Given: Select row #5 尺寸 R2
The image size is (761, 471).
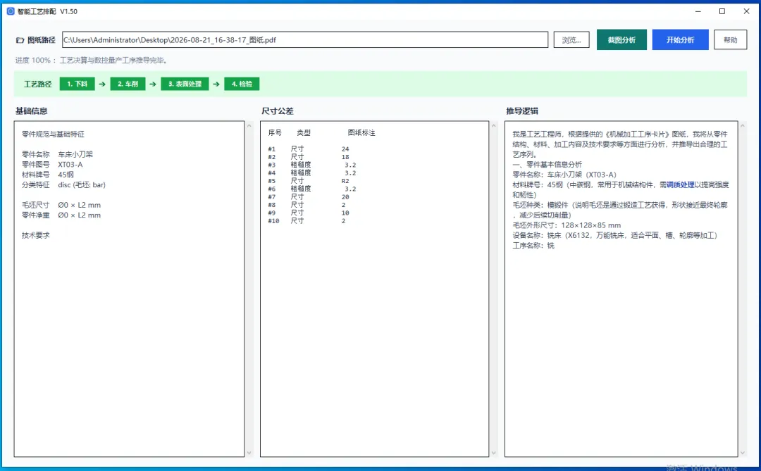Looking at the screenshot, I should pos(308,181).
